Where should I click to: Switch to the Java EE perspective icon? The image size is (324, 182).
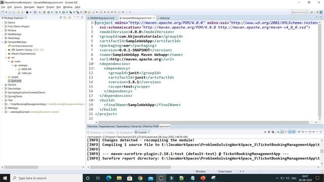317,12
